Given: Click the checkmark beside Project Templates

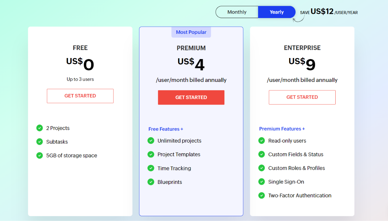Looking at the screenshot, I should tap(151, 154).
